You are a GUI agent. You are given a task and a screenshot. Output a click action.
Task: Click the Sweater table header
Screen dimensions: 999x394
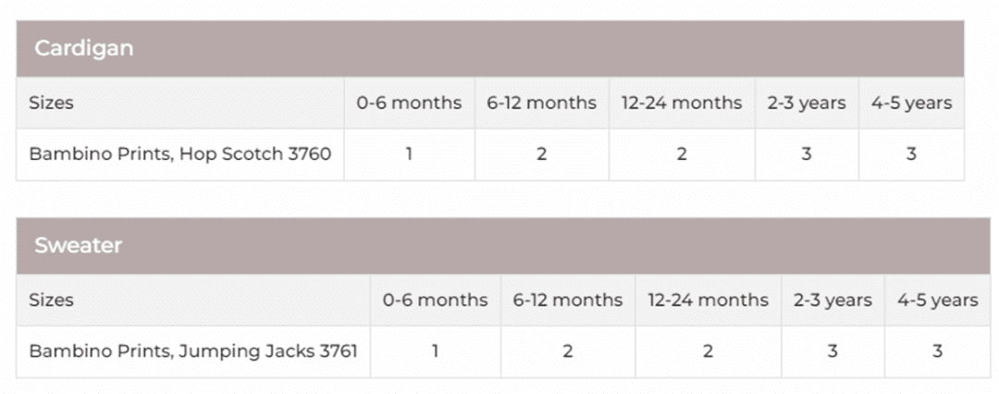(x=79, y=246)
